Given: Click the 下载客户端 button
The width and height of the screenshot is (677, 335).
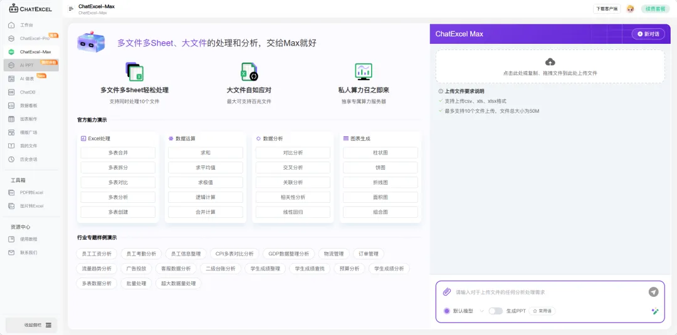Looking at the screenshot, I should tap(607, 9).
